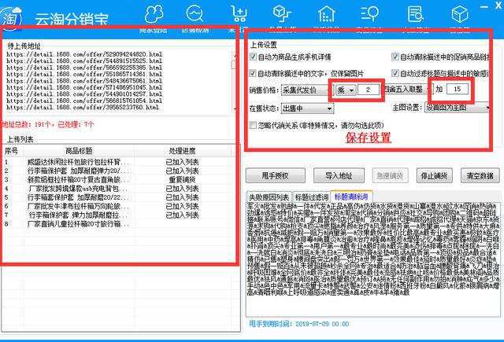Toggle 自动清除描述中的促销商品链接 checkbox
504x342 pixels.
click(395, 57)
